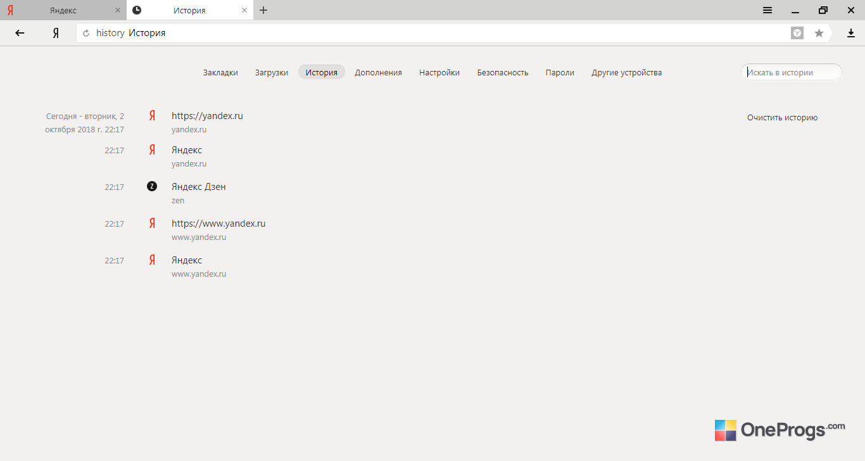The image size is (865, 461).
Task: Reload the page with the refresh icon
Action: click(86, 33)
